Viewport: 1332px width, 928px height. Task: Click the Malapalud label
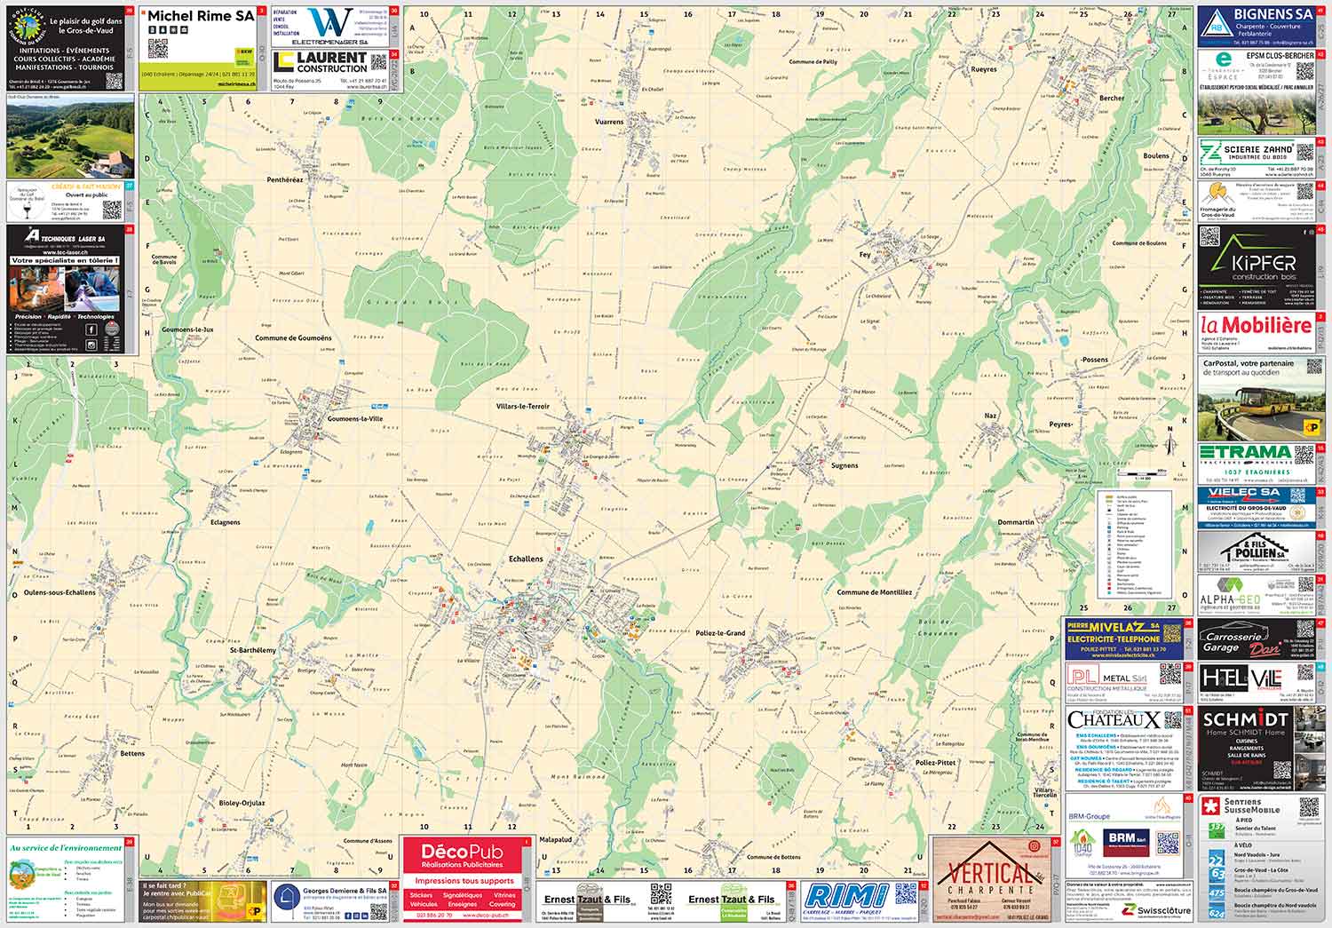pyautogui.click(x=556, y=839)
